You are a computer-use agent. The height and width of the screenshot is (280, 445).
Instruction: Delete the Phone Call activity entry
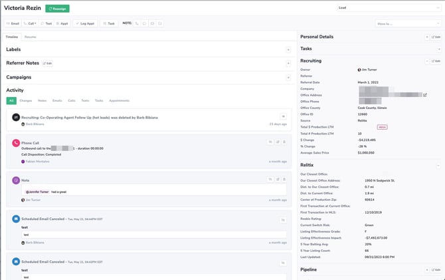[285, 142]
